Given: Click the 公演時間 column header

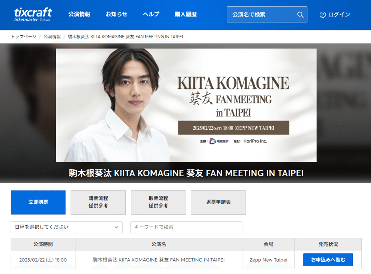Looking at the screenshot, I should [43, 244].
